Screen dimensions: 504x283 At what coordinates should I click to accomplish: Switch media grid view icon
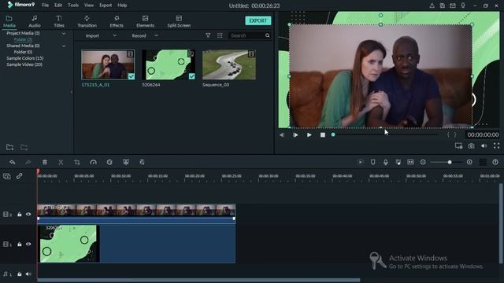click(x=220, y=35)
